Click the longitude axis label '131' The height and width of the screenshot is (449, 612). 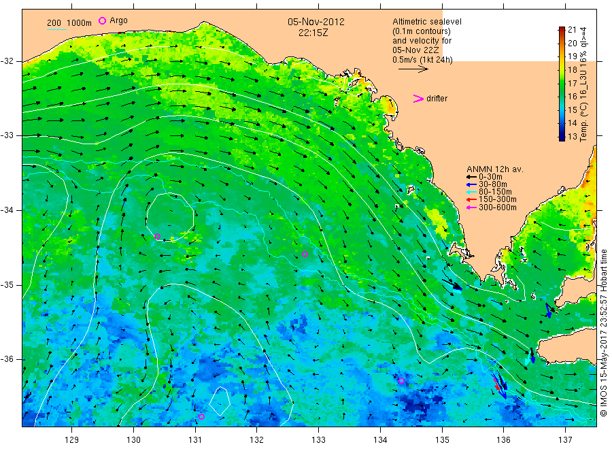click(x=195, y=440)
